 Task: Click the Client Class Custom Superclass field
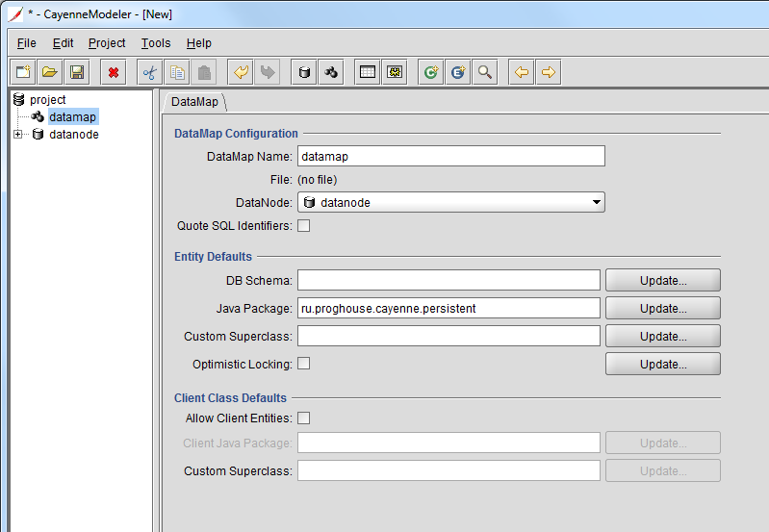(x=449, y=471)
